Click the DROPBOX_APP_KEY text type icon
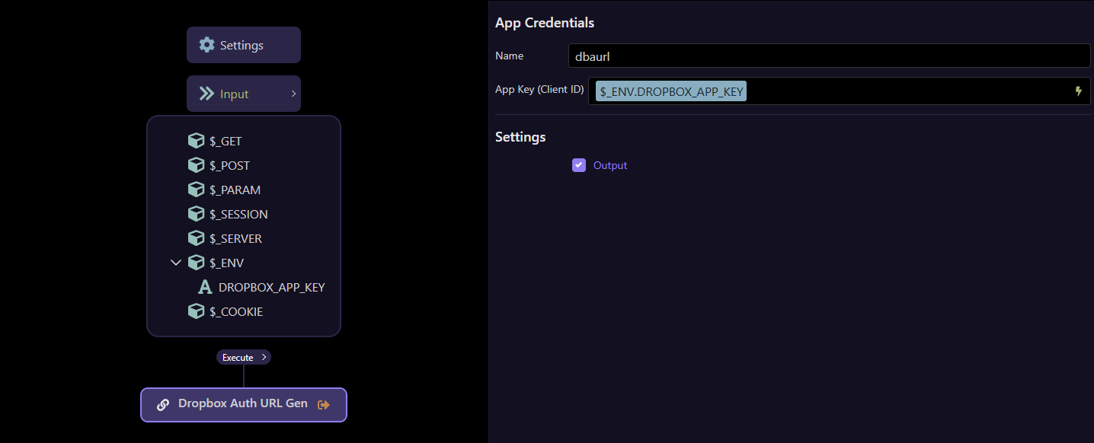This screenshot has width=1094, height=443. point(204,287)
